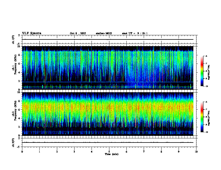The height and width of the screenshot is (170, 221).
Task: Click the "-6" tick on ch.1 colorbar
Action: [206, 56]
